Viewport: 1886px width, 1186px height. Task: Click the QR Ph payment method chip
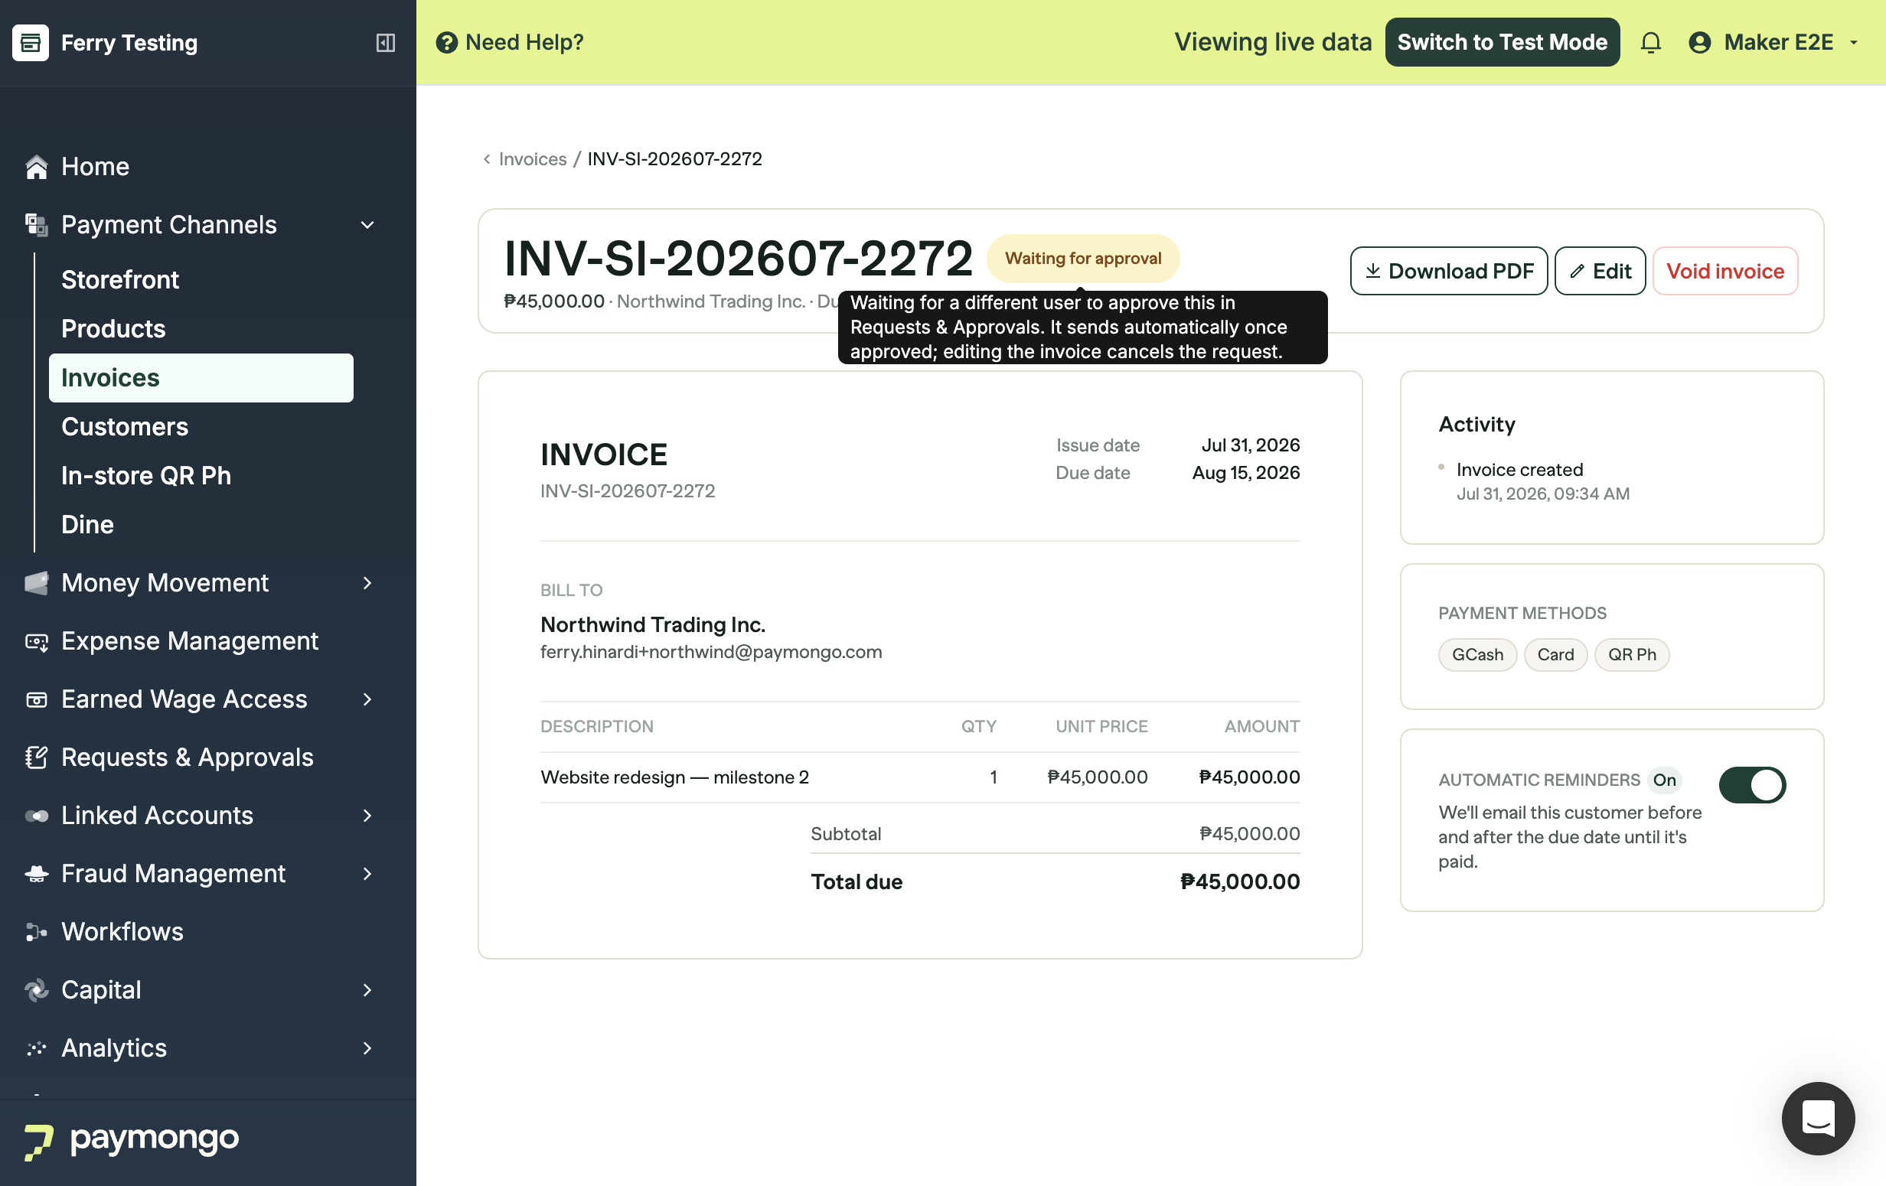coord(1632,654)
